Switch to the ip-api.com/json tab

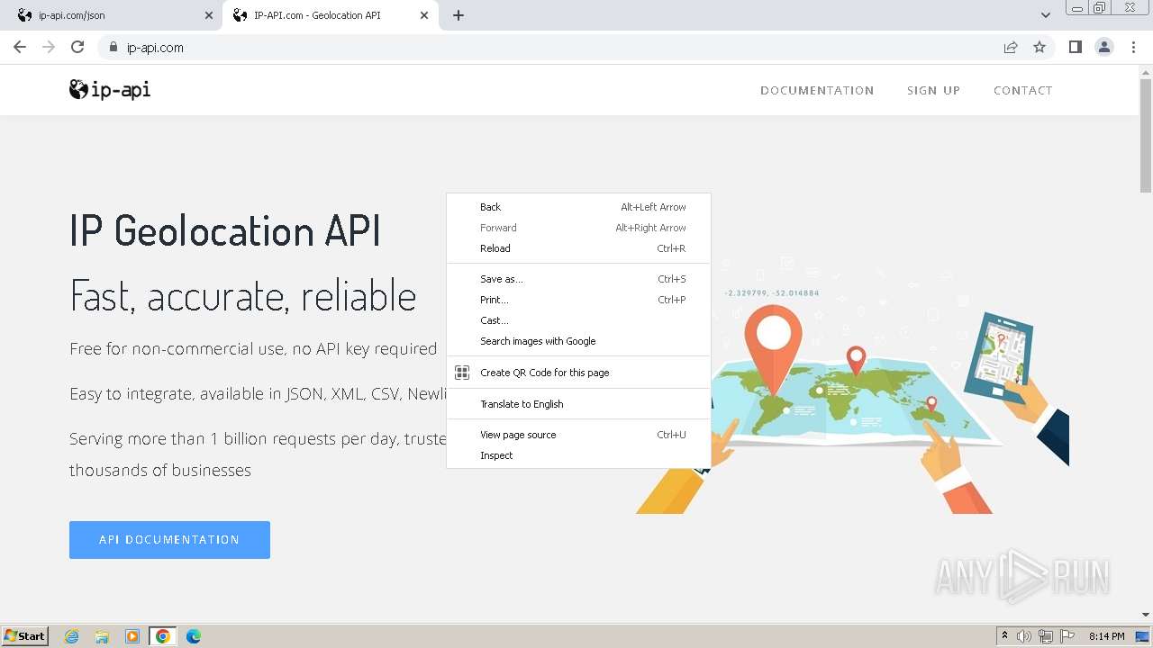click(115, 15)
